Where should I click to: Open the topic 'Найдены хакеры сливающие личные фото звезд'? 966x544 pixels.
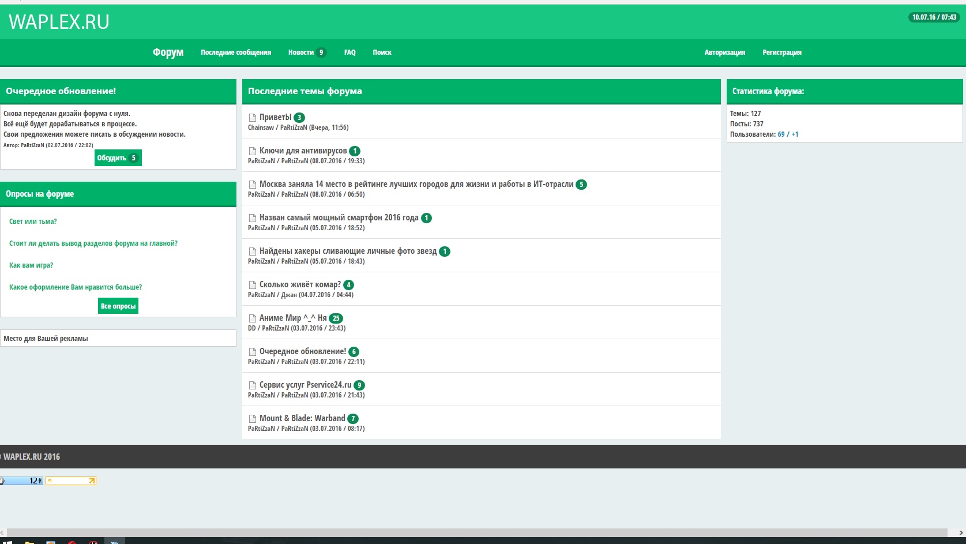pyautogui.click(x=348, y=251)
